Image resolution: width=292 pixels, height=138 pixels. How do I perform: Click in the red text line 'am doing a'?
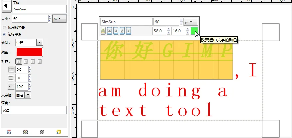tap(163, 91)
